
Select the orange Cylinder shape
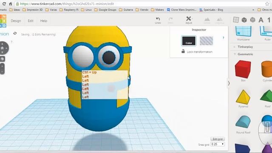(267, 69)
